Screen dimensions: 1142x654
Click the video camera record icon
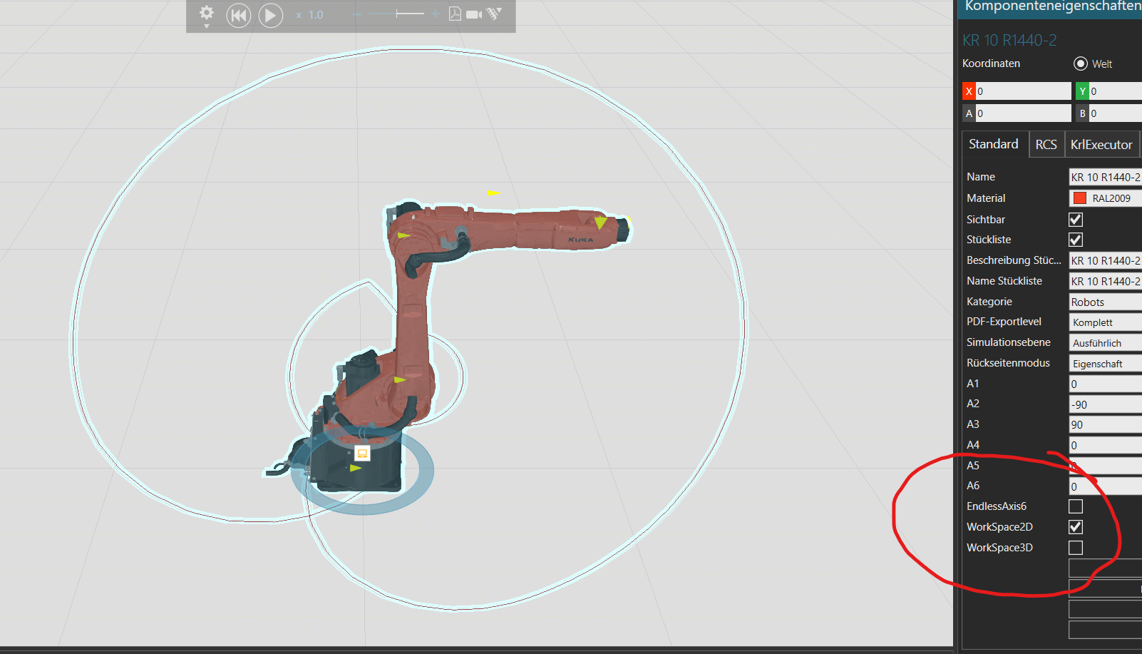pos(474,14)
